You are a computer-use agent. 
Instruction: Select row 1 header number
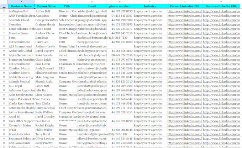[x=4, y=6]
